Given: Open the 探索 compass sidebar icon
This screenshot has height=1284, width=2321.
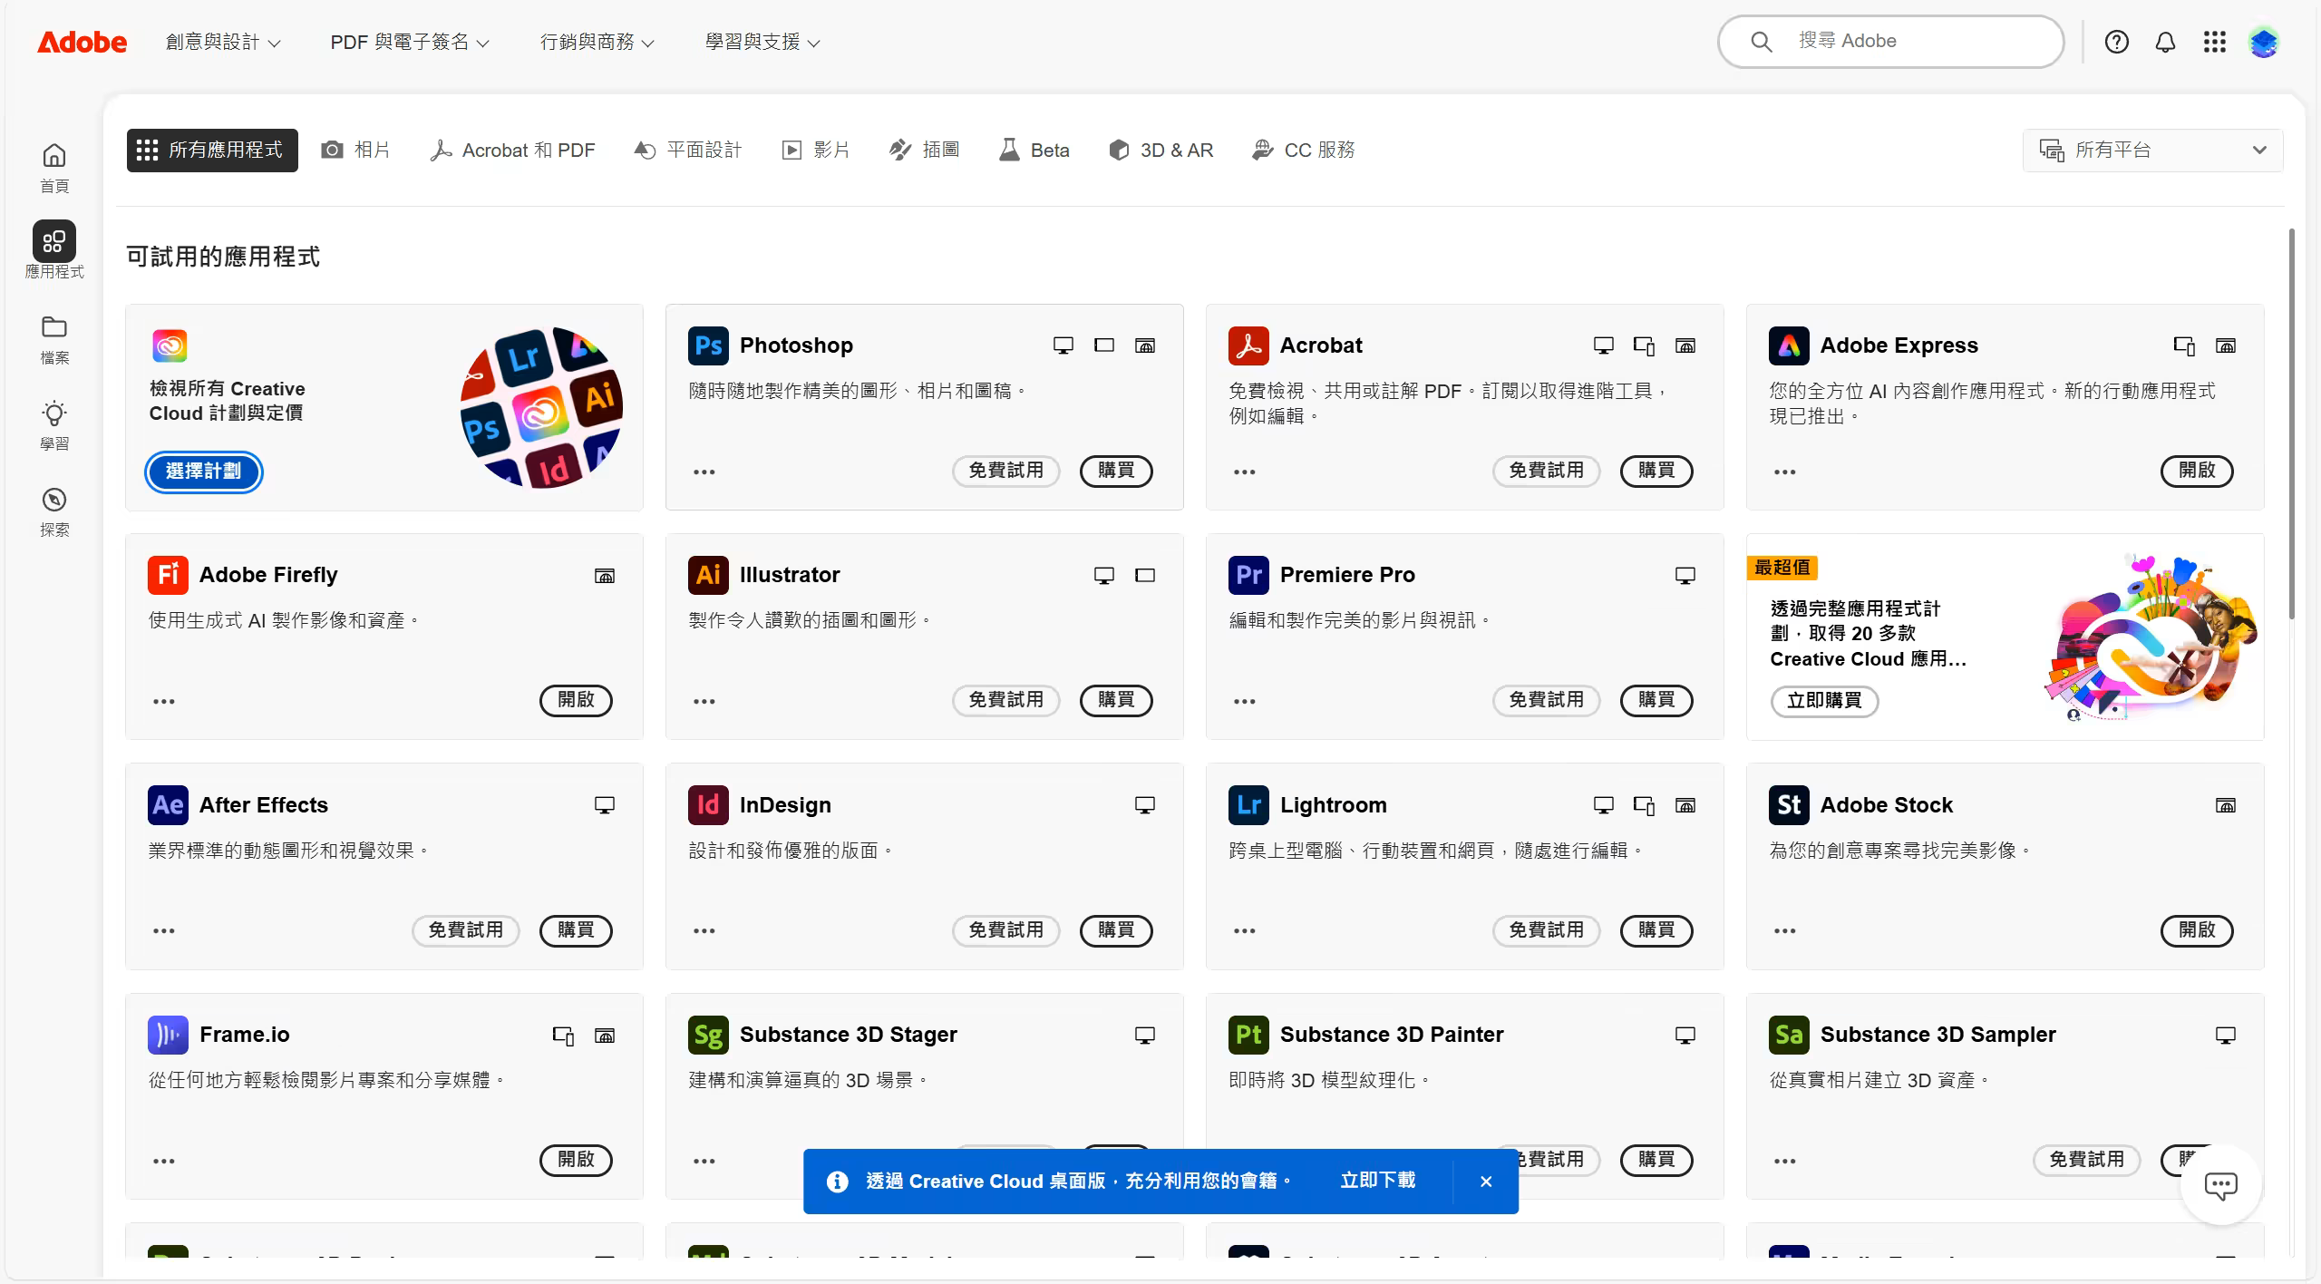Looking at the screenshot, I should click(x=54, y=501).
